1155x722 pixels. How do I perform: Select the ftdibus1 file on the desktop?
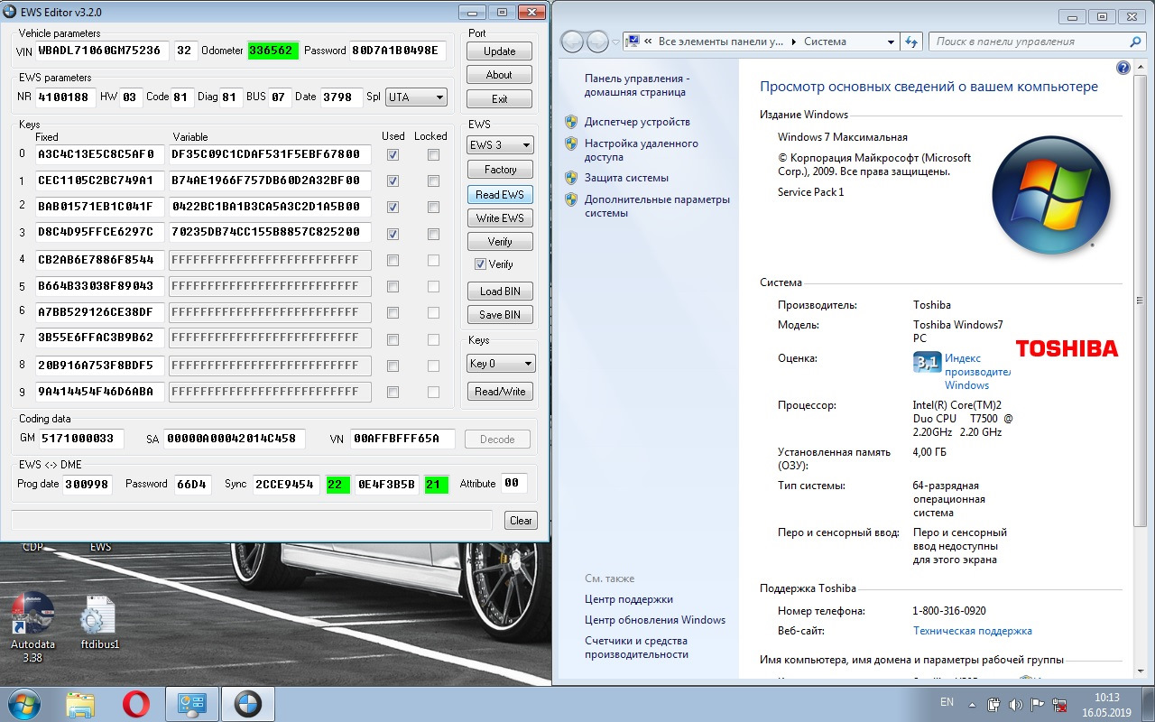98,623
